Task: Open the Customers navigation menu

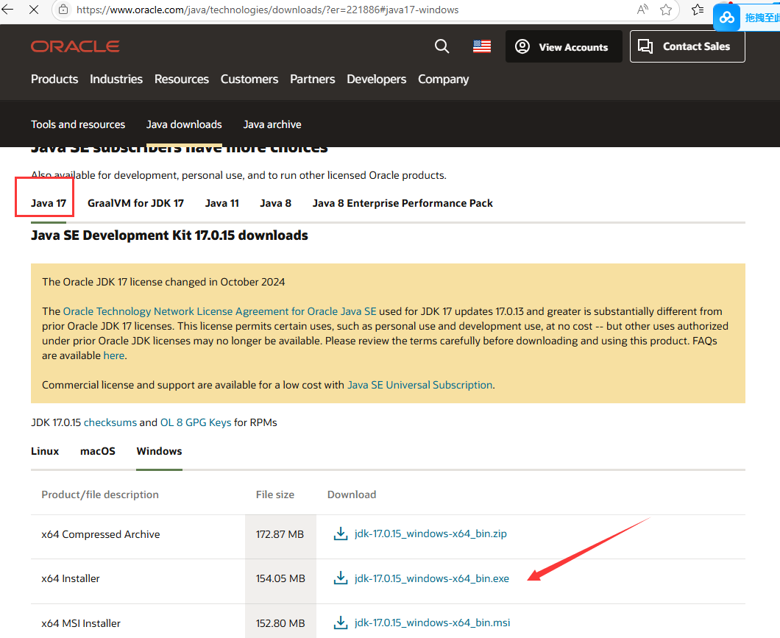Action: [x=249, y=79]
